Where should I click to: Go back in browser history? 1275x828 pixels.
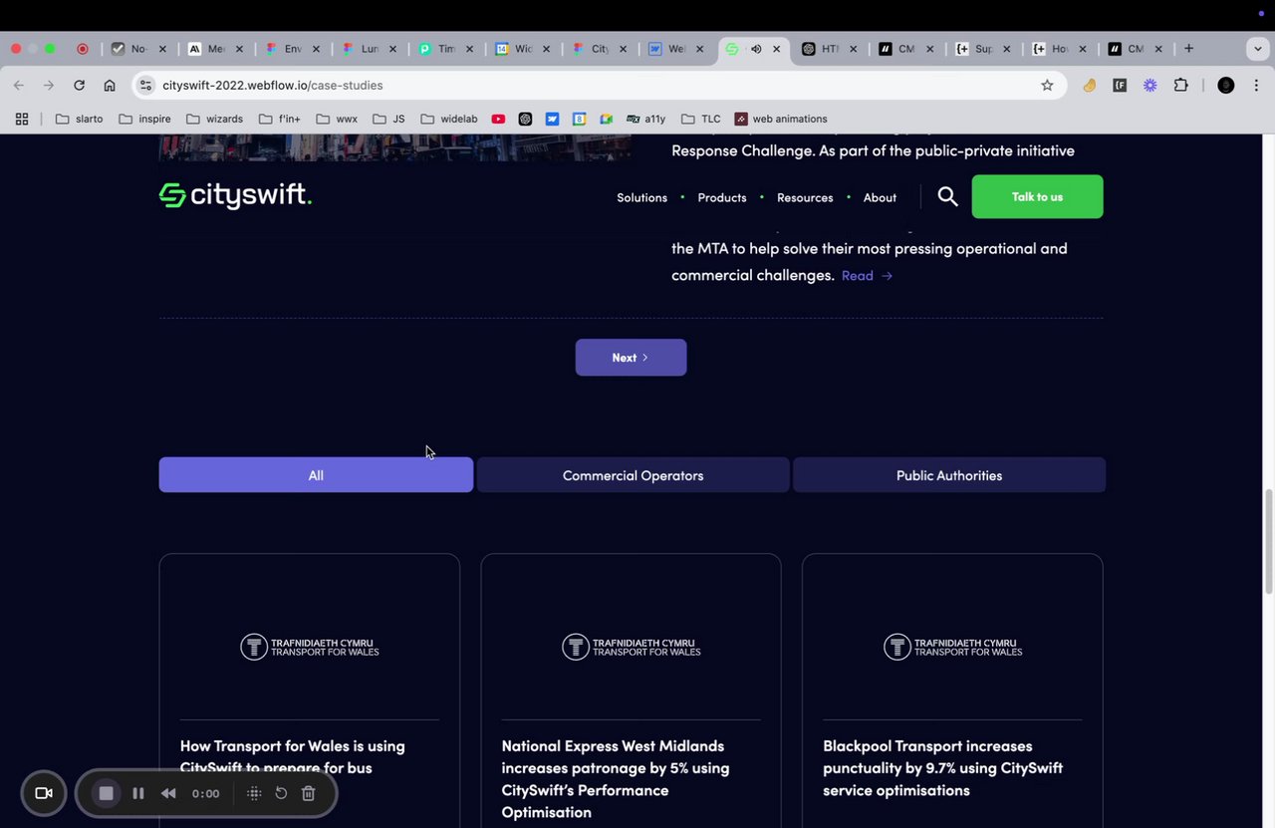(18, 86)
